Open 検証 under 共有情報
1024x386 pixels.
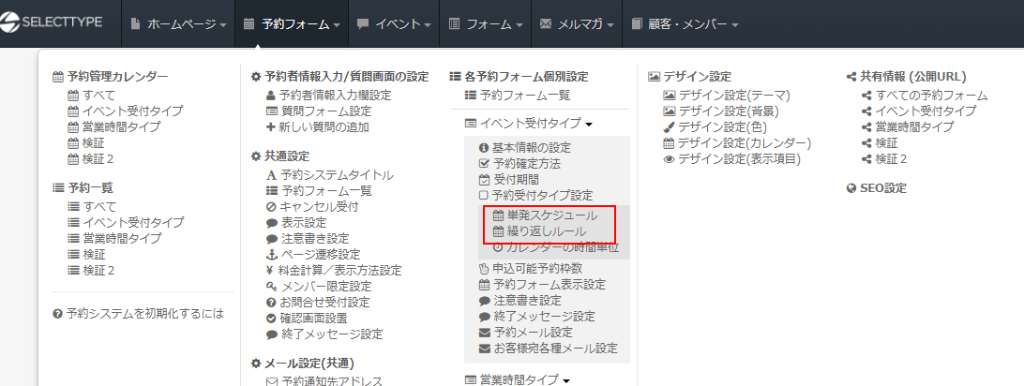[x=880, y=142]
